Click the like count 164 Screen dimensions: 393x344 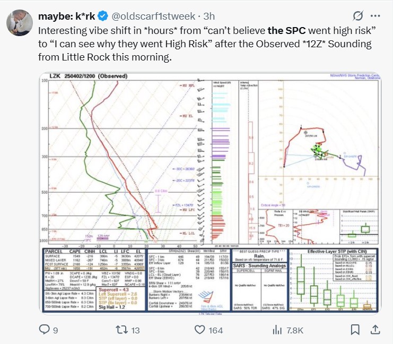tap(216, 330)
